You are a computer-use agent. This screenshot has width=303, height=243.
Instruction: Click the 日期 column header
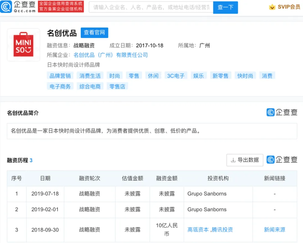tap(45, 178)
